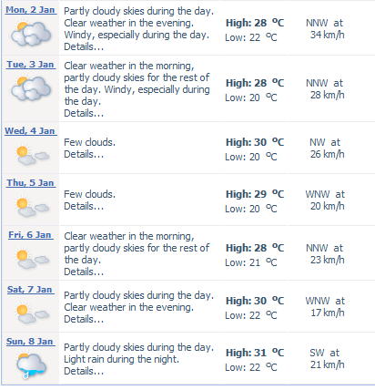Show Details for Saturday's clear evening forecast
This screenshot has width=375, height=390.
[84, 319]
